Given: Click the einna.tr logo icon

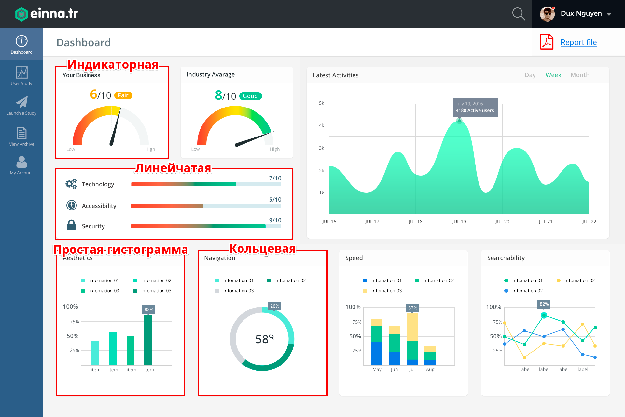Looking at the screenshot, I should (x=21, y=14).
